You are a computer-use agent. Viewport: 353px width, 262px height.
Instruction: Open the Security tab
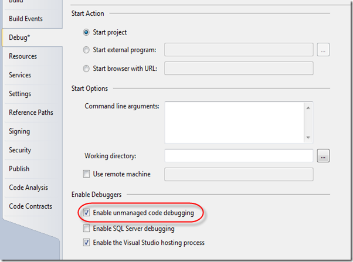coord(20,150)
